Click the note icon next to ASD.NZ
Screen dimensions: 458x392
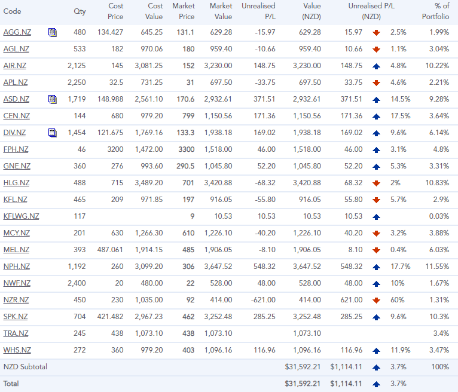click(x=53, y=99)
